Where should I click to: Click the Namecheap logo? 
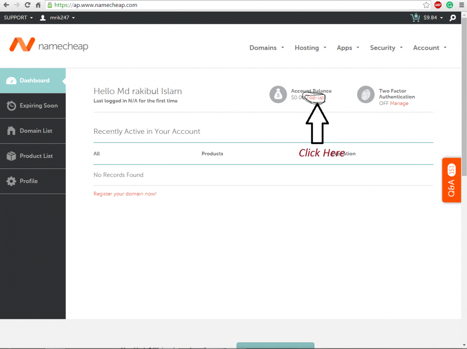point(48,45)
